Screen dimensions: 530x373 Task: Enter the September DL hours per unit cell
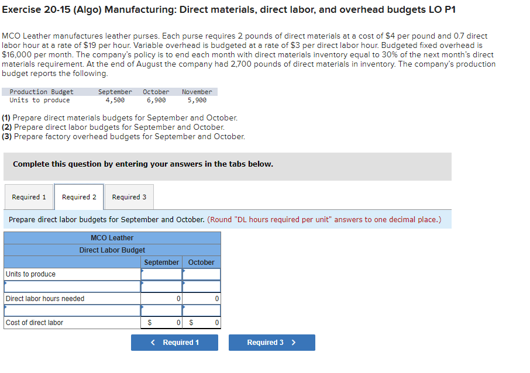(x=161, y=286)
